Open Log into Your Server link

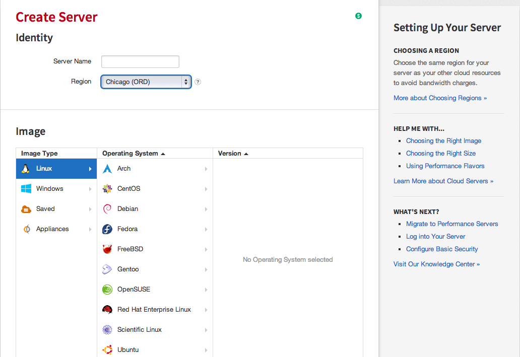tap(435, 237)
